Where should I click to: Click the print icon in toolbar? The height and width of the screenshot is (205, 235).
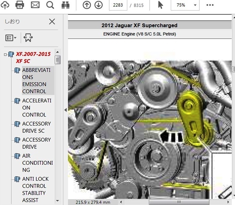tap(20, 5)
